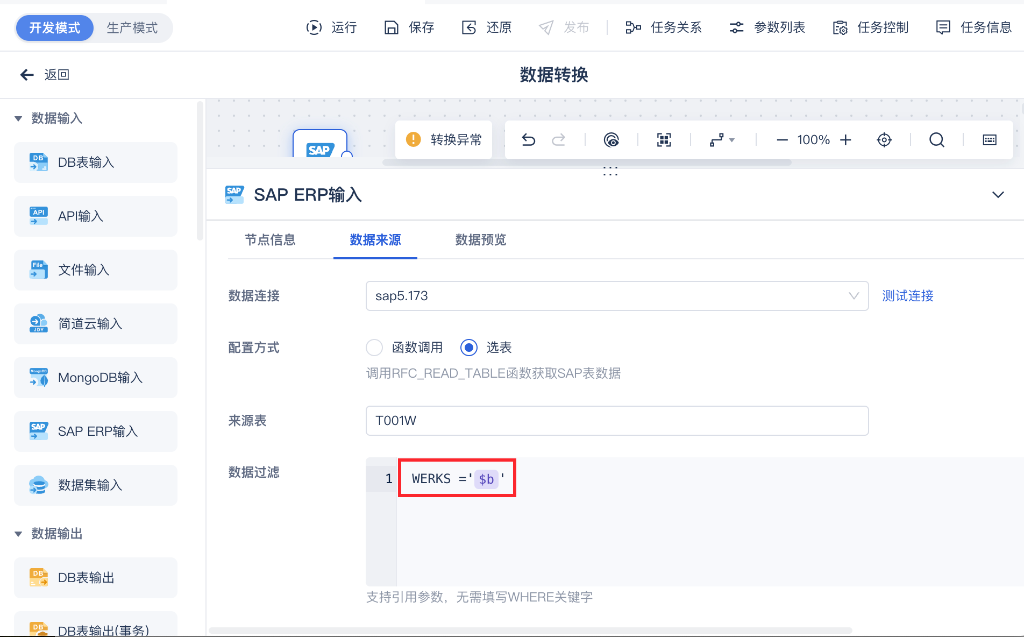Collapse the 数据输入 section
Screen dimensions: 1024x637
[18, 118]
